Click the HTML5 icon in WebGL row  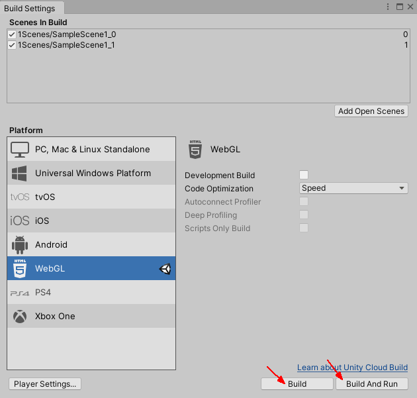pyautogui.click(x=20, y=268)
